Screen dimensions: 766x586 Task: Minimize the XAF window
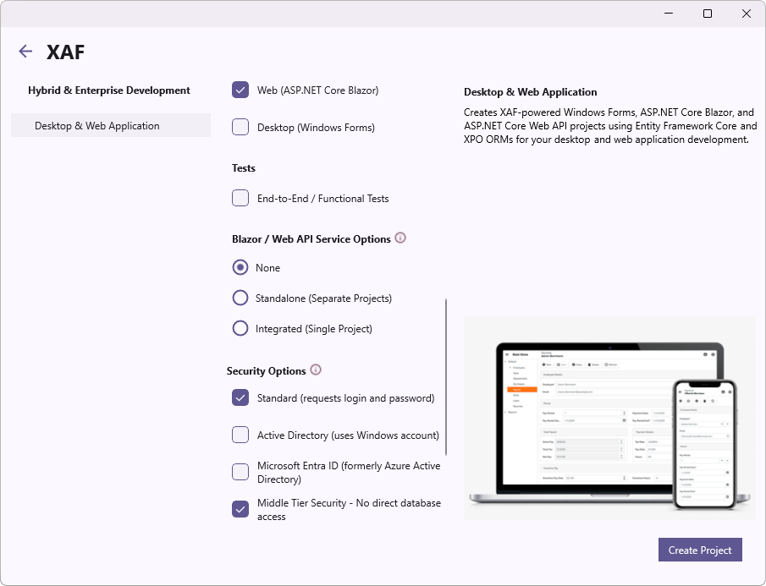click(x=669, y=14)
